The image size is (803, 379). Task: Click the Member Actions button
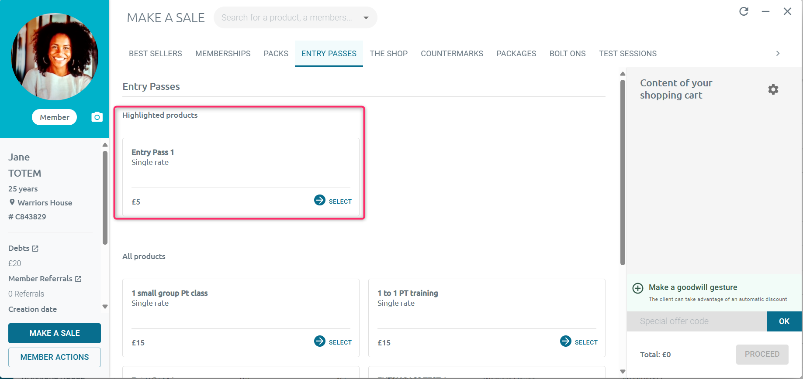click(x=55, y=357)
